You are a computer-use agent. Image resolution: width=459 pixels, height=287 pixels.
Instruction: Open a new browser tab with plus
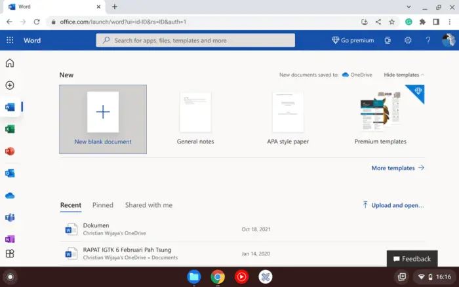[115, 7]
